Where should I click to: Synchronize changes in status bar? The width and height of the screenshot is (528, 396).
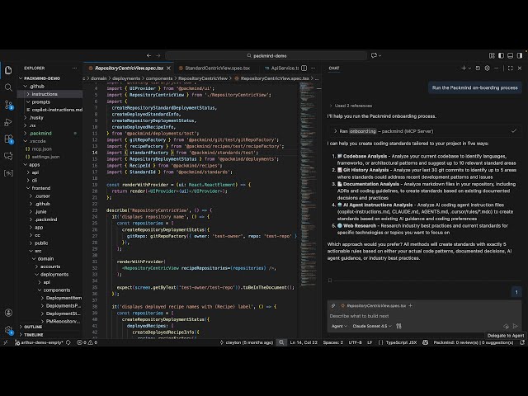click(68, 342)
